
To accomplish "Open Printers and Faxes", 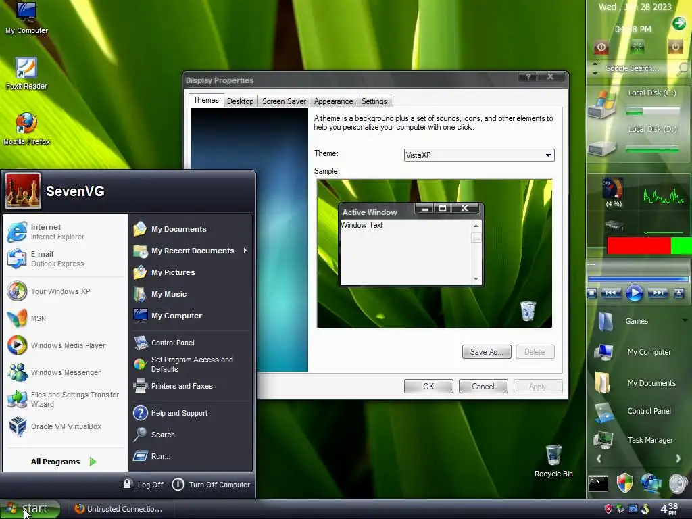I will tap(191, 386).
